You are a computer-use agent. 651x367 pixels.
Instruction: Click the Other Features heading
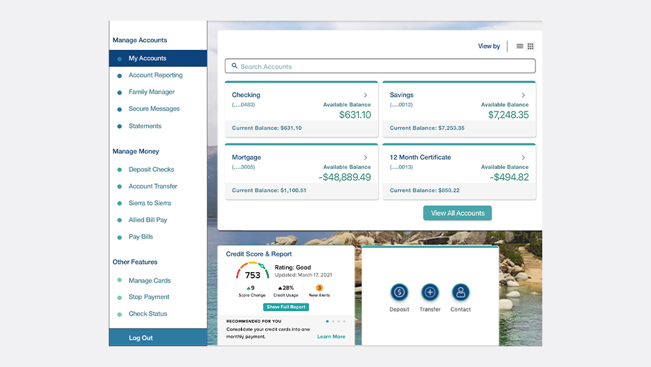tap(135, 262)
